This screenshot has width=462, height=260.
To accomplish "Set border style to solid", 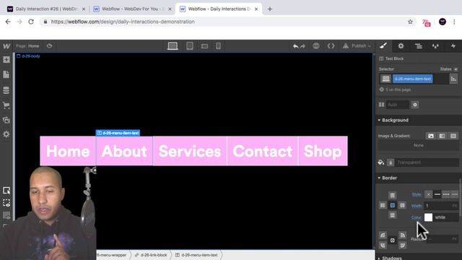I will point(437,194).
